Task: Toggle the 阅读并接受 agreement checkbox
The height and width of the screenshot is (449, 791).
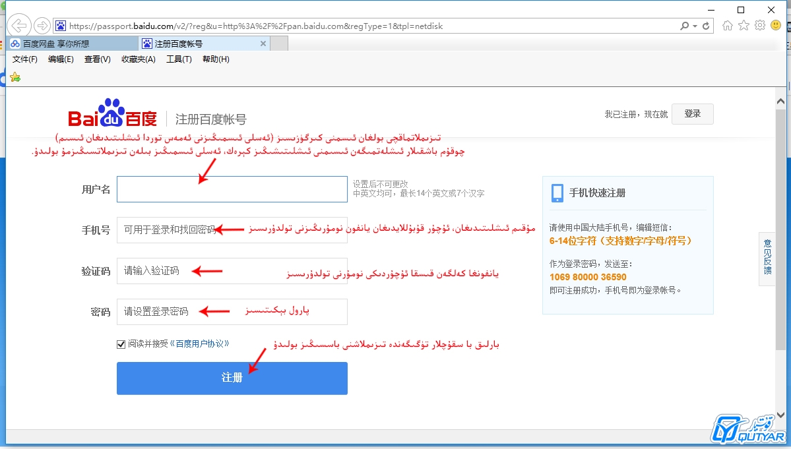Action: point(121,344)
